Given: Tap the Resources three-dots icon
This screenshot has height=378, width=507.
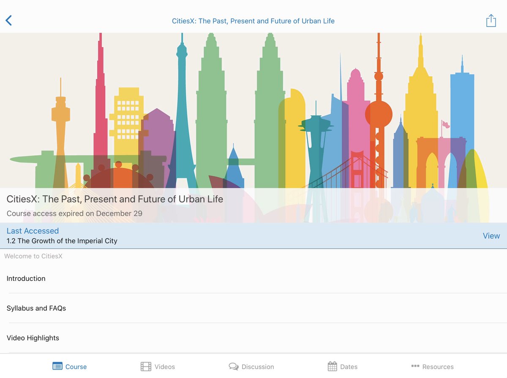Looking at the screenshot, I should [415, 366].
